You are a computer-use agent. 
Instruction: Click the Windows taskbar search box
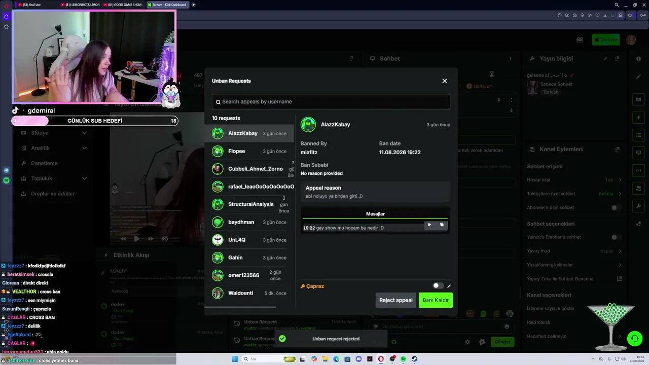(x=270, y=359)
